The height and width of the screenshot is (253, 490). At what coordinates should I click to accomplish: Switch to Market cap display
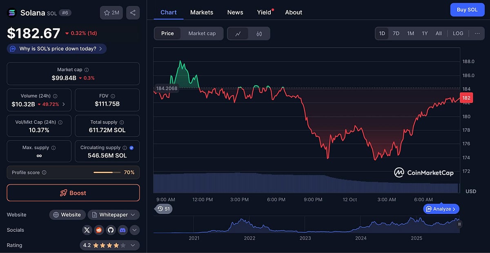(202, 33)
